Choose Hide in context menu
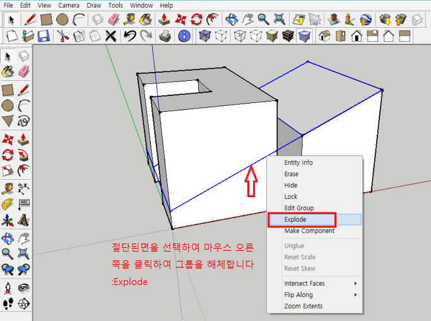The image size is (431, 321). click(290, 185)
